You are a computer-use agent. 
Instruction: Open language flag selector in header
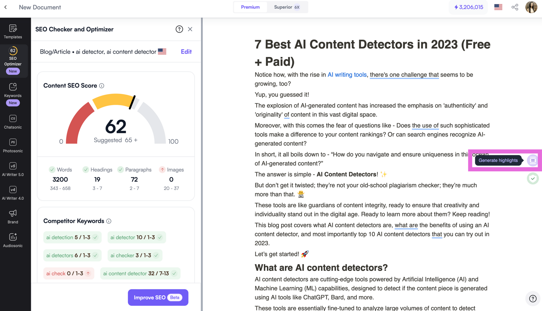(498, 7)
